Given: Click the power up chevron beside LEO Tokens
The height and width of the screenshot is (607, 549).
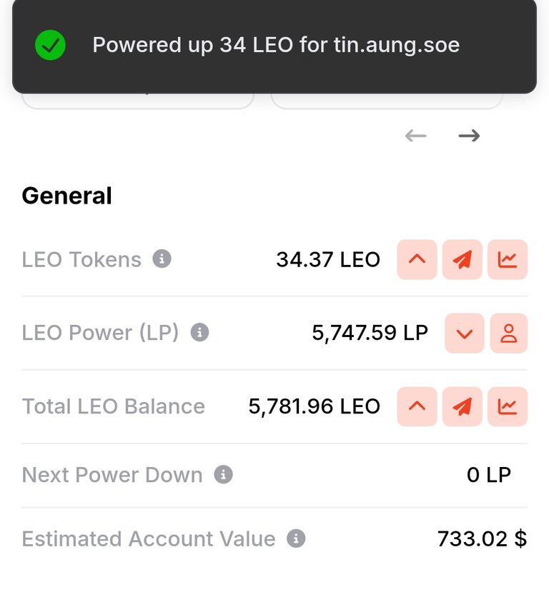Looking at the screenshot, I should coord(417,259).
